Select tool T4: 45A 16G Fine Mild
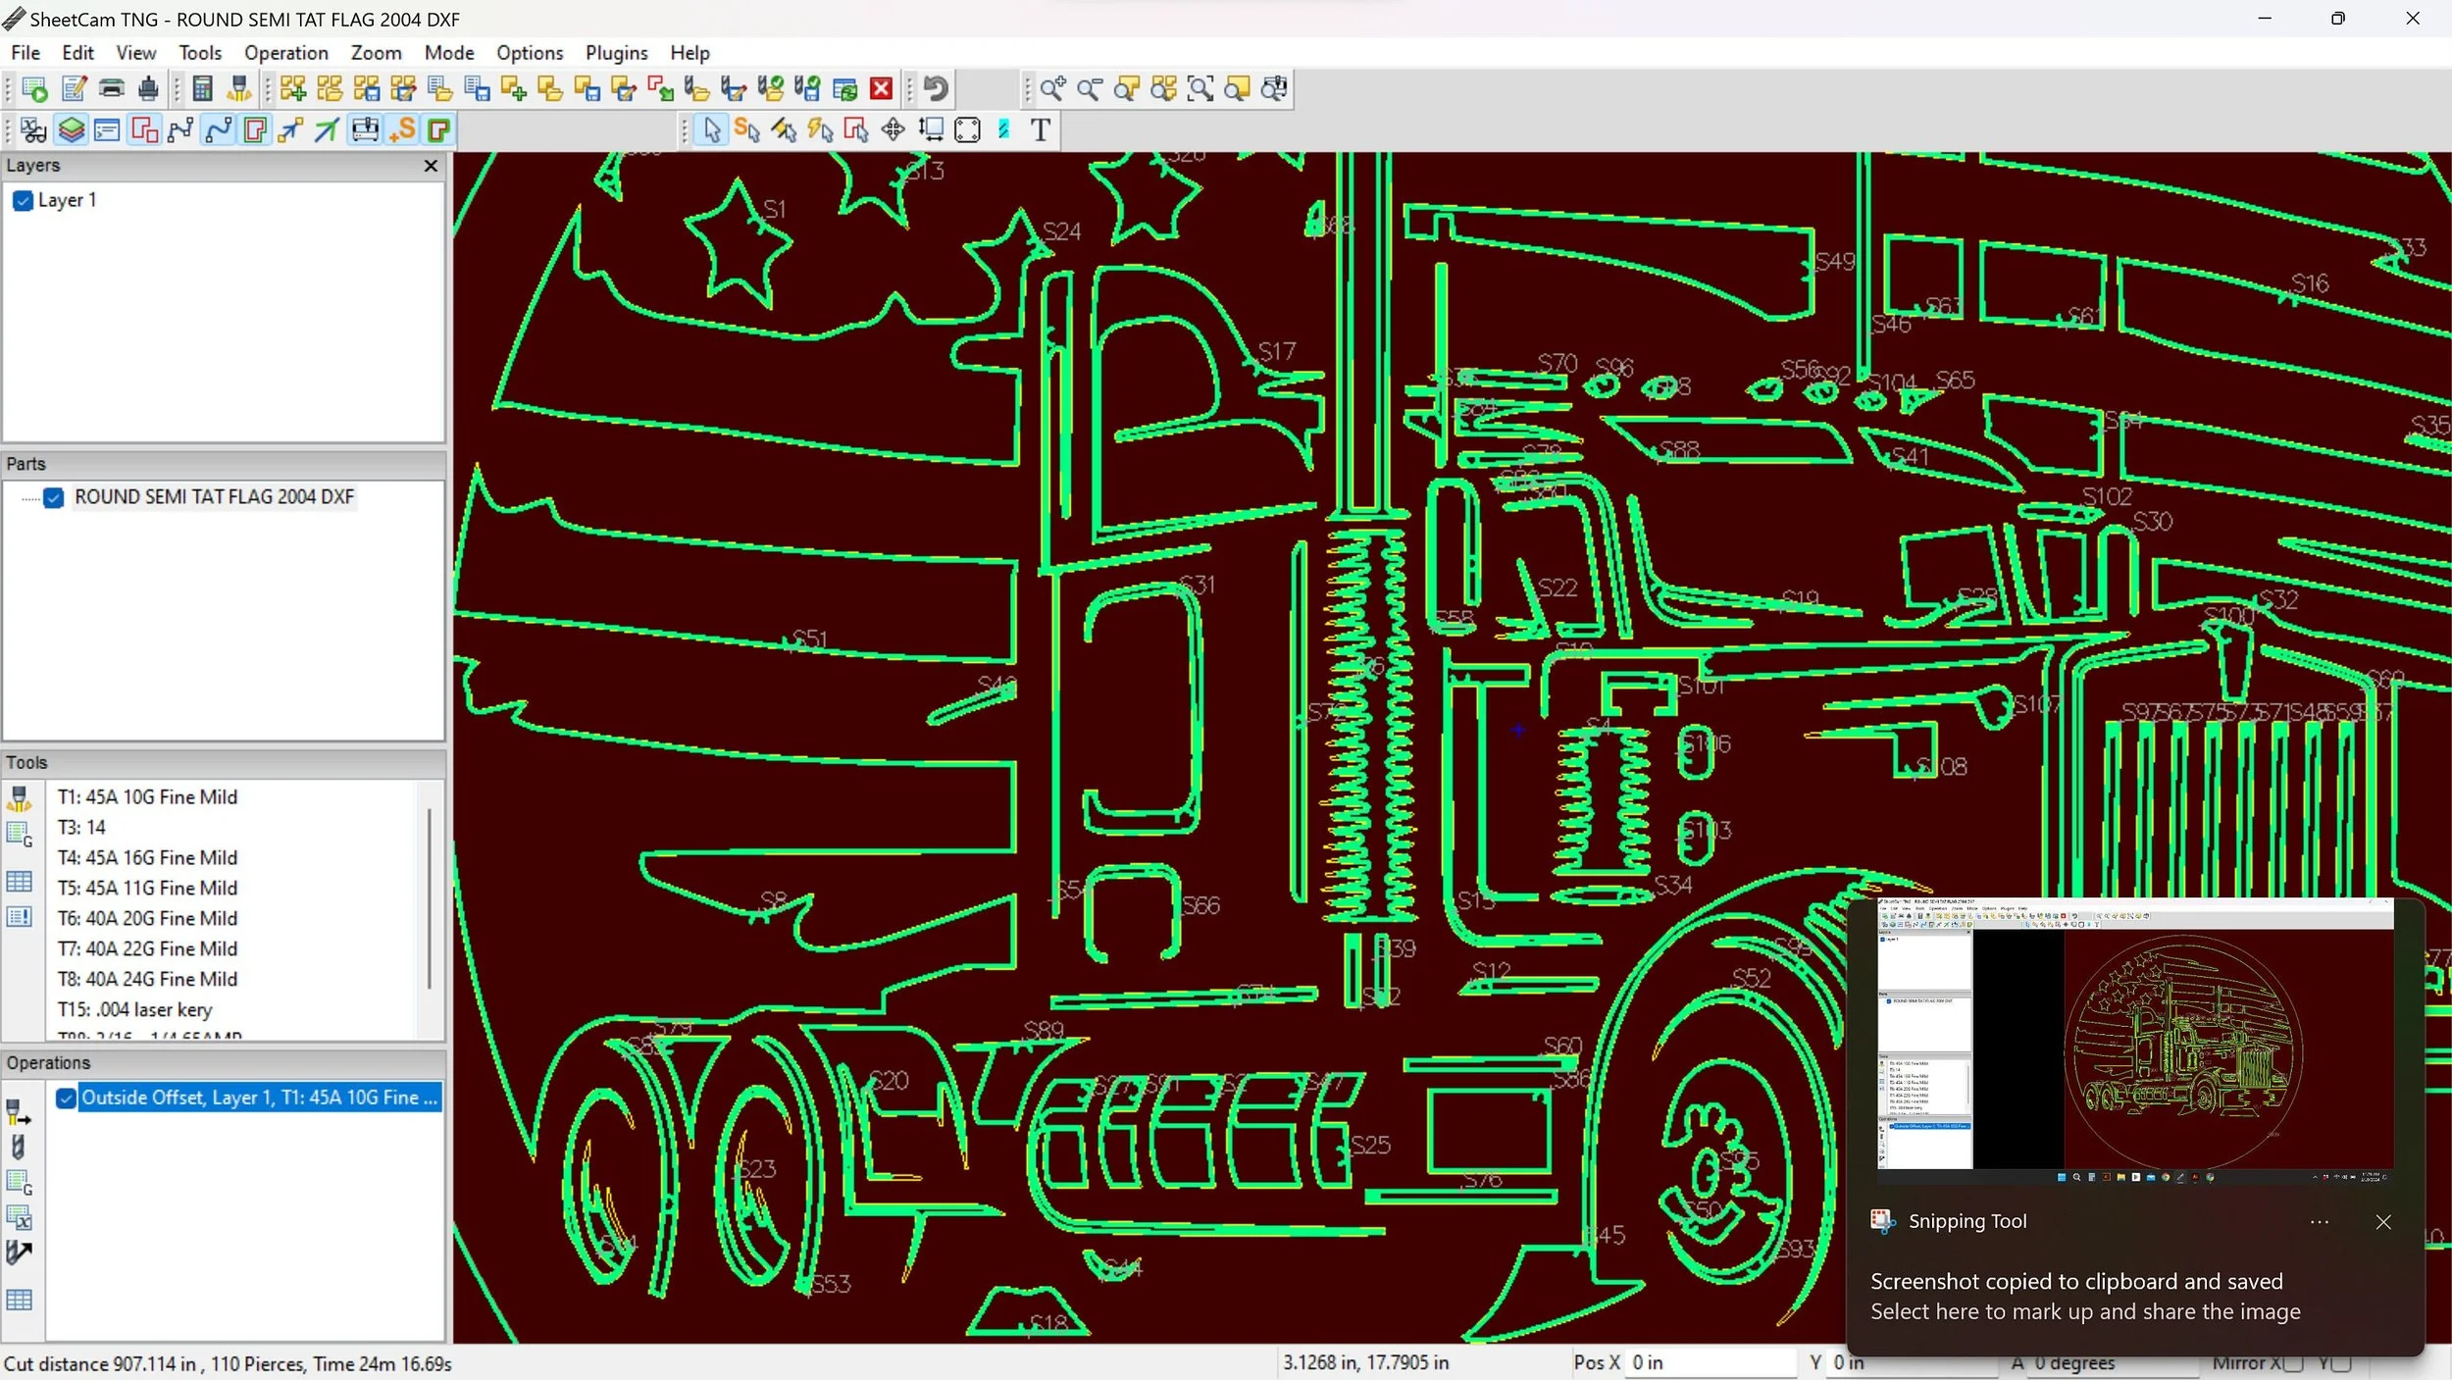The height and width of the screenshot is (1380, 2452). (x=147, y=858)
